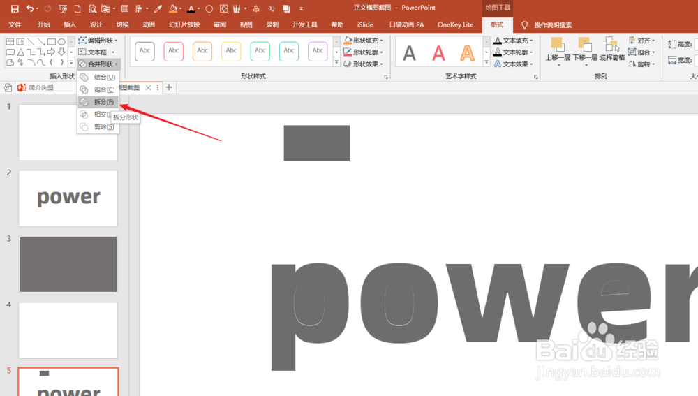This screenshot has height=396, width=698.
Task: Switch to the OneKey Lite ribbon tab
Action: point(455,24)
